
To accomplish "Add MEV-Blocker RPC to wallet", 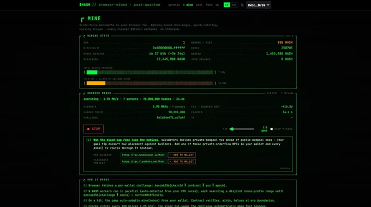I will click(182, 155).
